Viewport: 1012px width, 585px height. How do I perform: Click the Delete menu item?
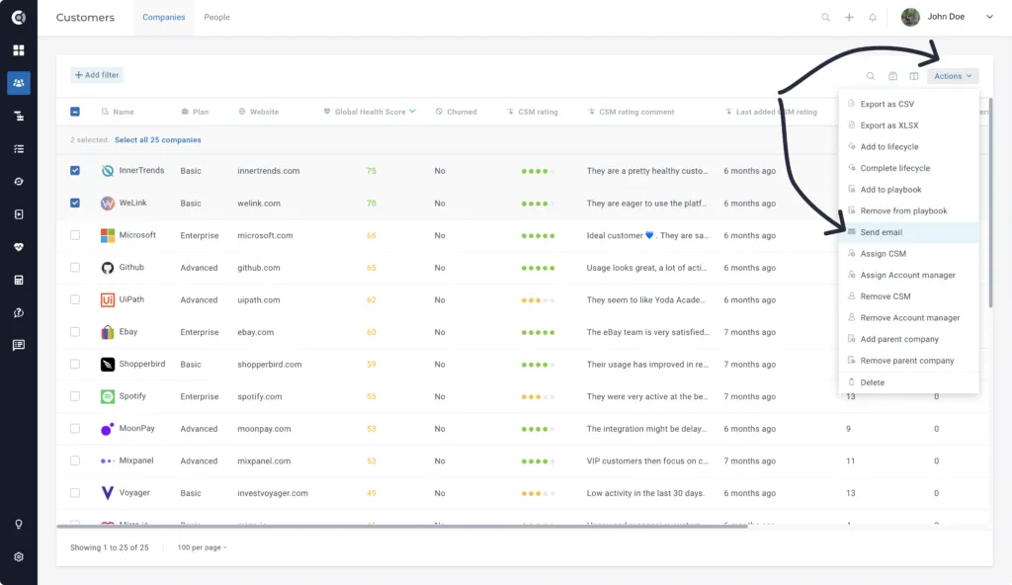(909, 382)
